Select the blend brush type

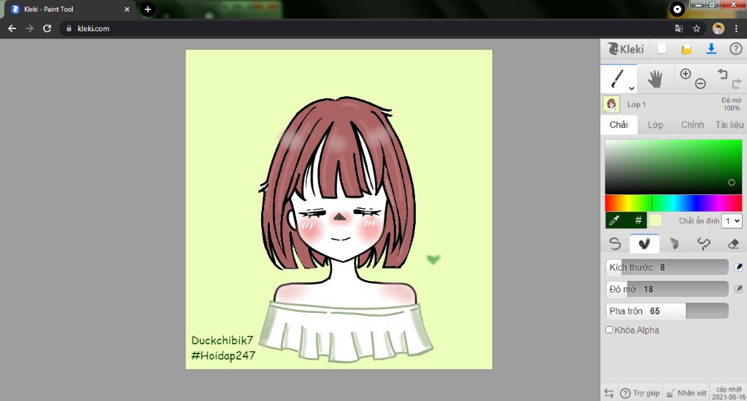[645, 244]
